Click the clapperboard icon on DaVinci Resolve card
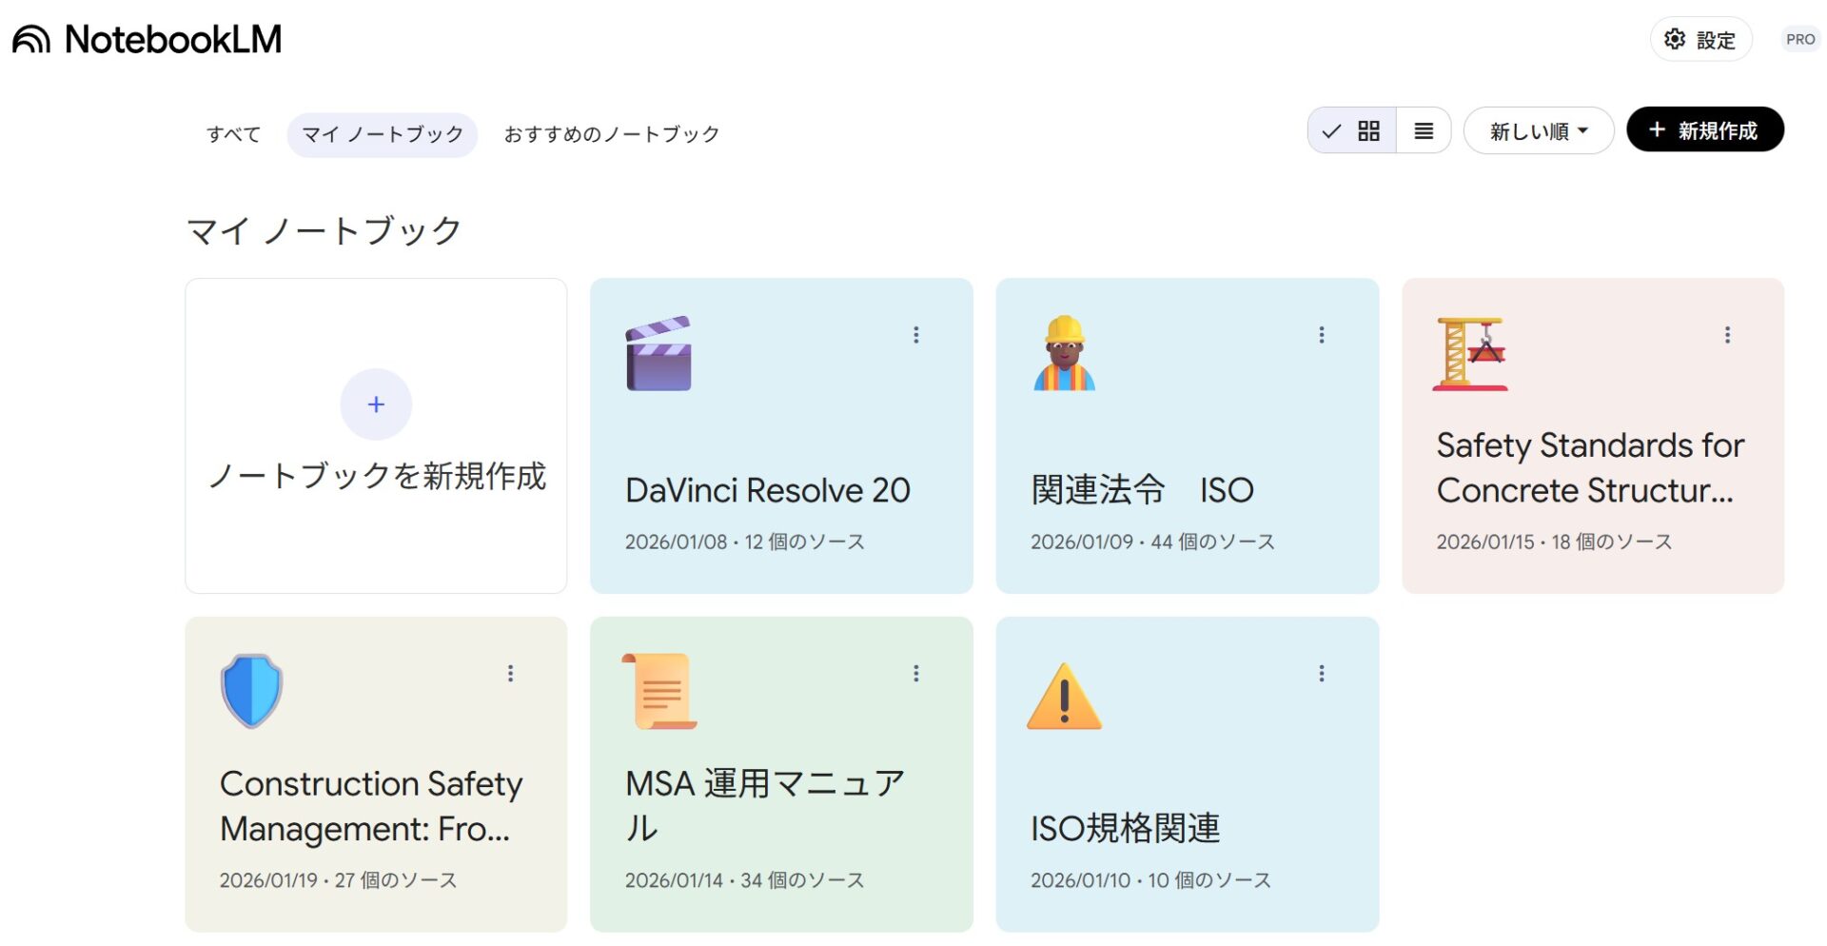Image resolution: width=1827 pixels, height=946 pixels. coord(658,354)
